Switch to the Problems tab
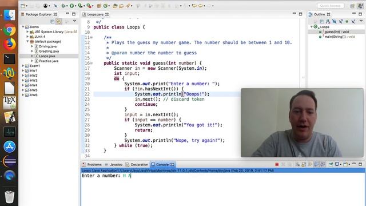366x206 pixels. click(x=92, y=164)
